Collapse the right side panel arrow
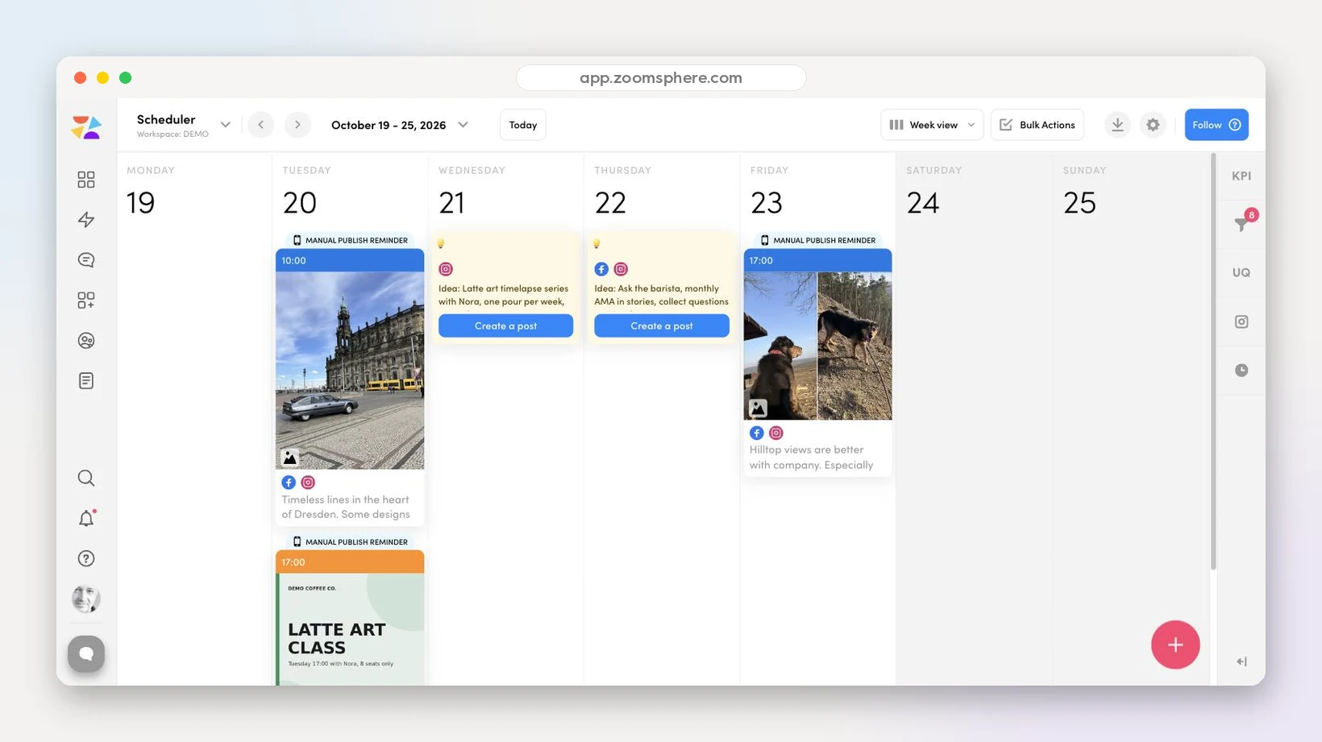The height and width of the screenshot is (742, 1322). click(x=1241, y=661)
